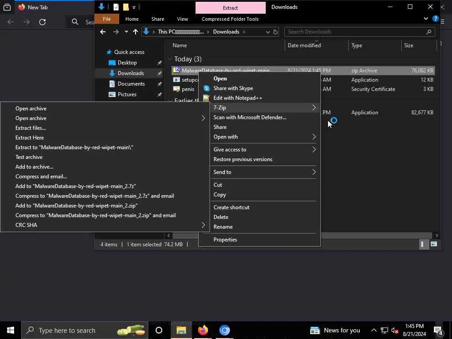Click the blue down-arrow icon in Explorer title bar
The image size is (452, 339).
pyautogui.click(x=101, y=7)
